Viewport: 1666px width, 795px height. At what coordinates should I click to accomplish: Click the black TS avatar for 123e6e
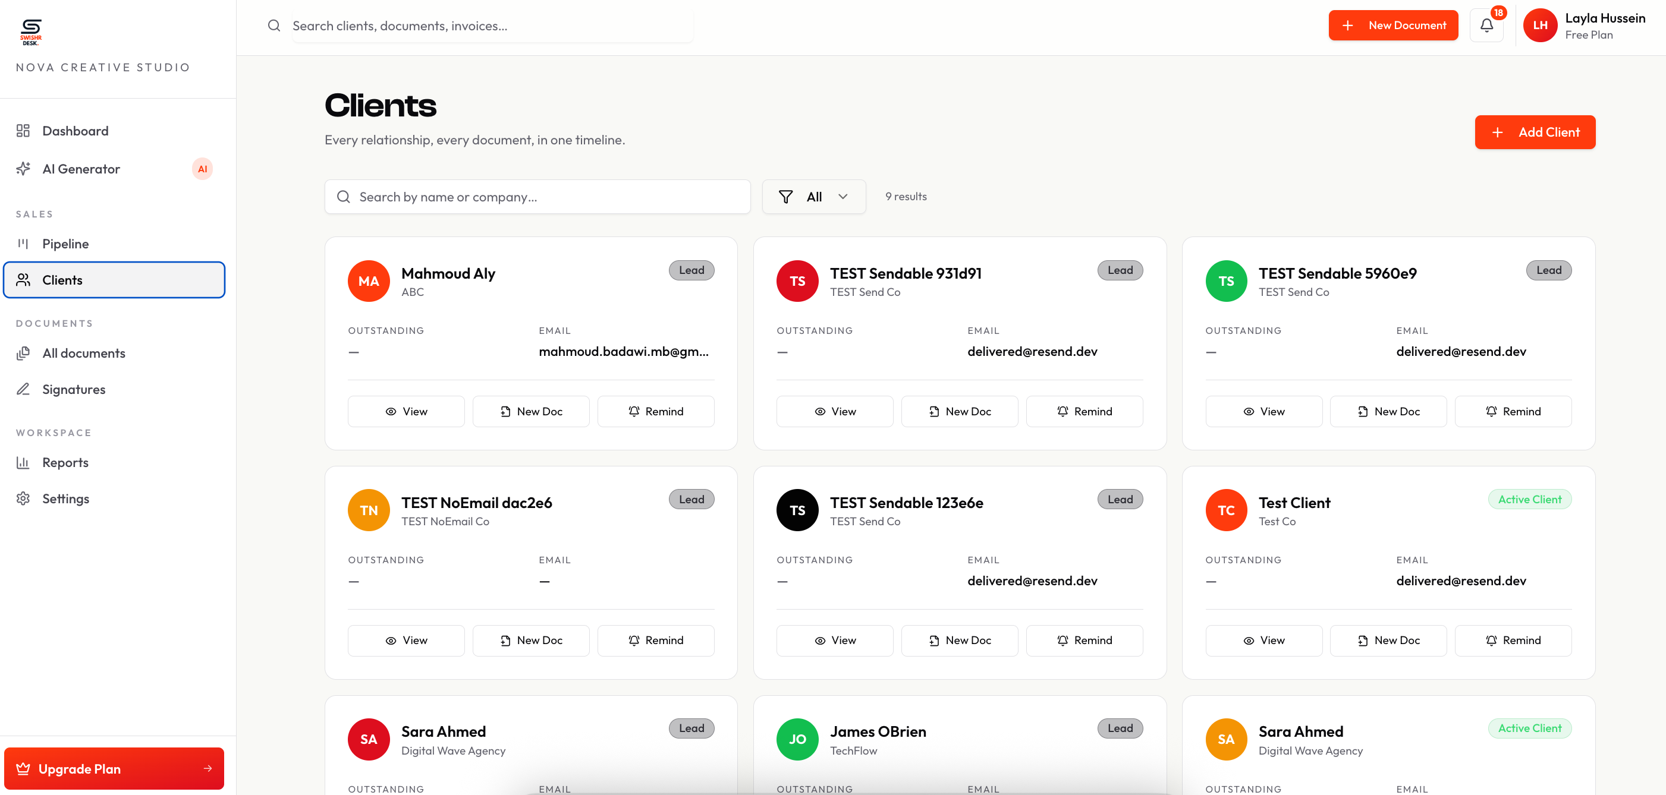click(797, 510)
